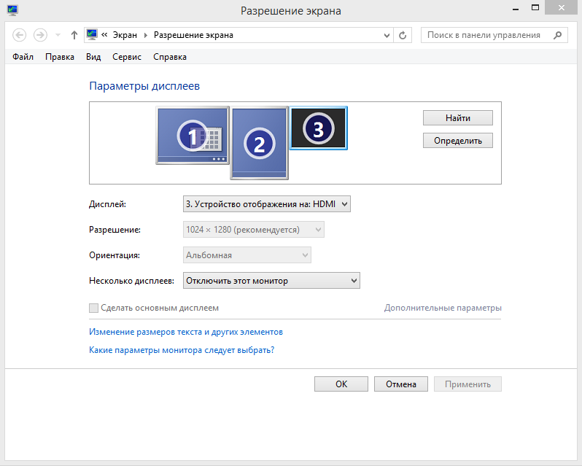Viewport: 582px width, 466px height.
Task: Toggle Сделать основным дисплеем checkbox
Action: (x=93, y=308)
